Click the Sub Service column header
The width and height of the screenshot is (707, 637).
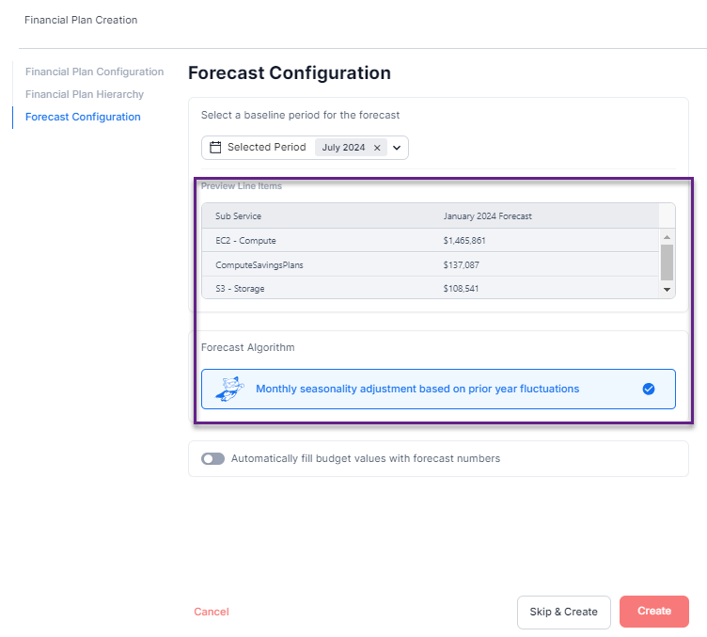(x=238, y=216)
